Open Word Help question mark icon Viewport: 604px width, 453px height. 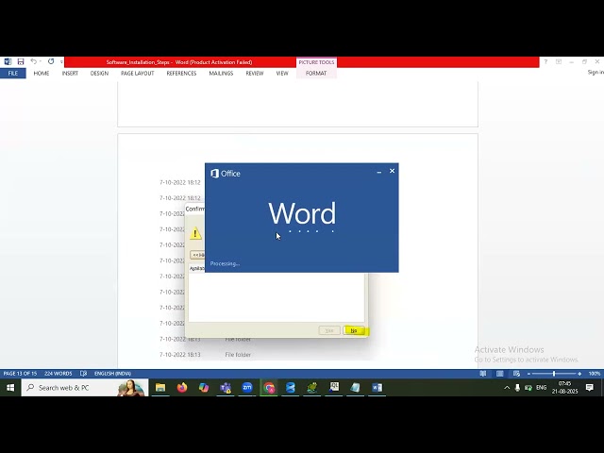[x=545, y=61]
